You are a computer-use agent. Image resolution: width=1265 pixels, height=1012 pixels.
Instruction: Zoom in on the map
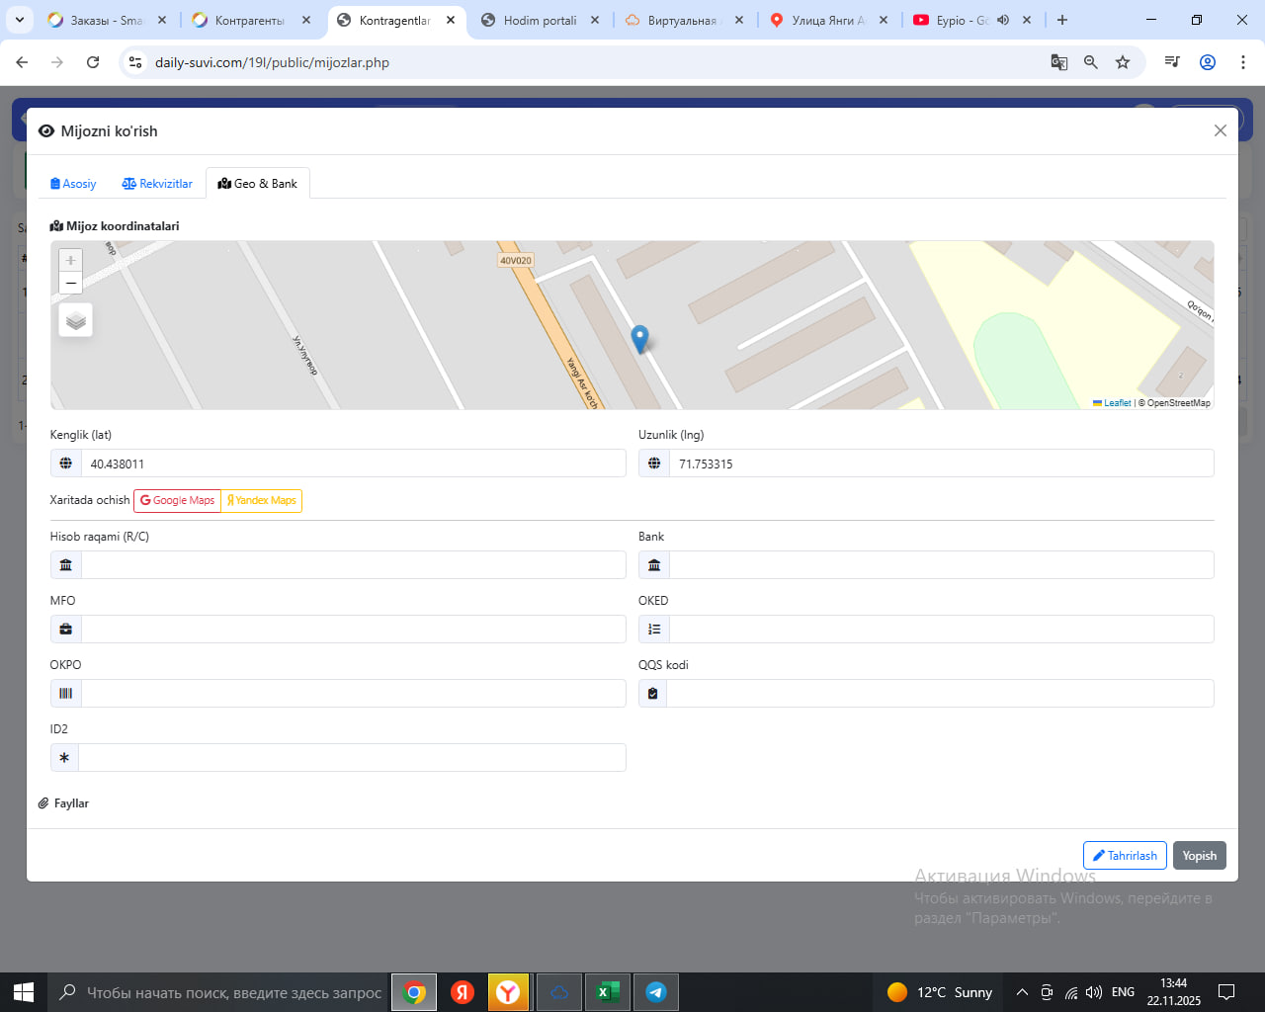pos(70,260)
